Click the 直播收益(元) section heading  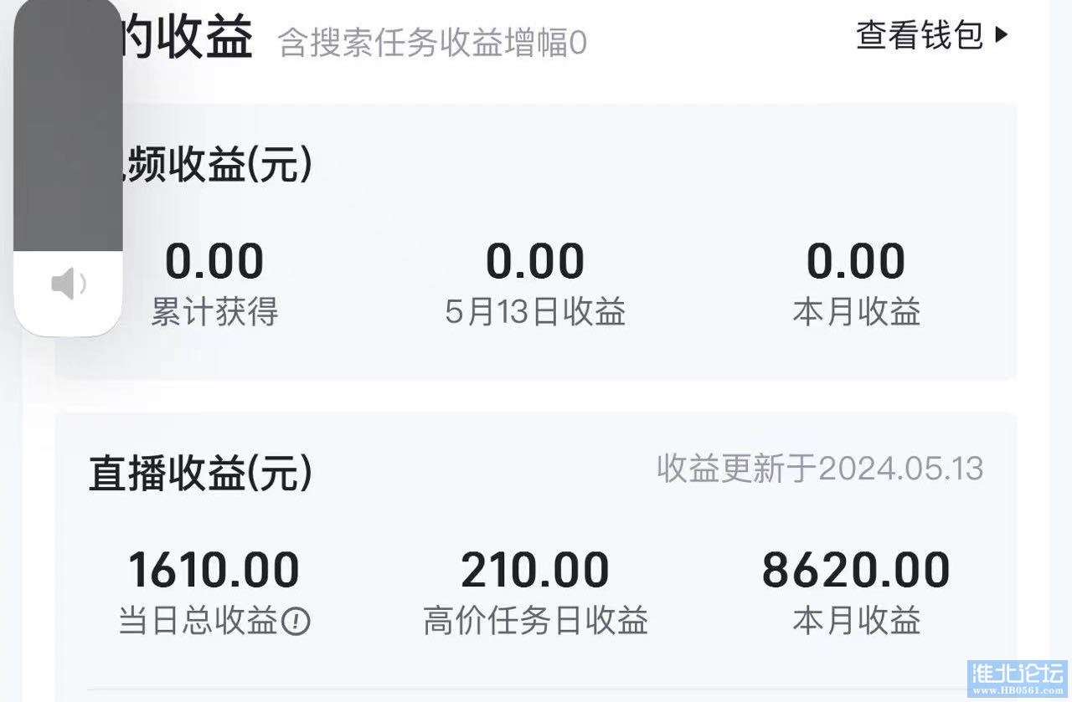tap(201, 473)
